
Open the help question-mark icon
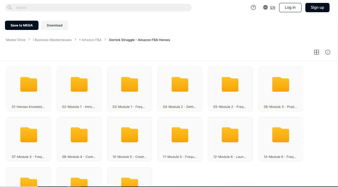pos(253,8)
